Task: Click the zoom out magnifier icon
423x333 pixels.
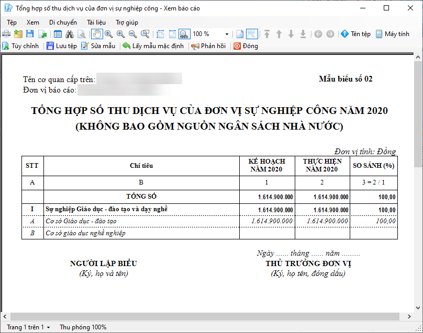Action: [133, 34]
